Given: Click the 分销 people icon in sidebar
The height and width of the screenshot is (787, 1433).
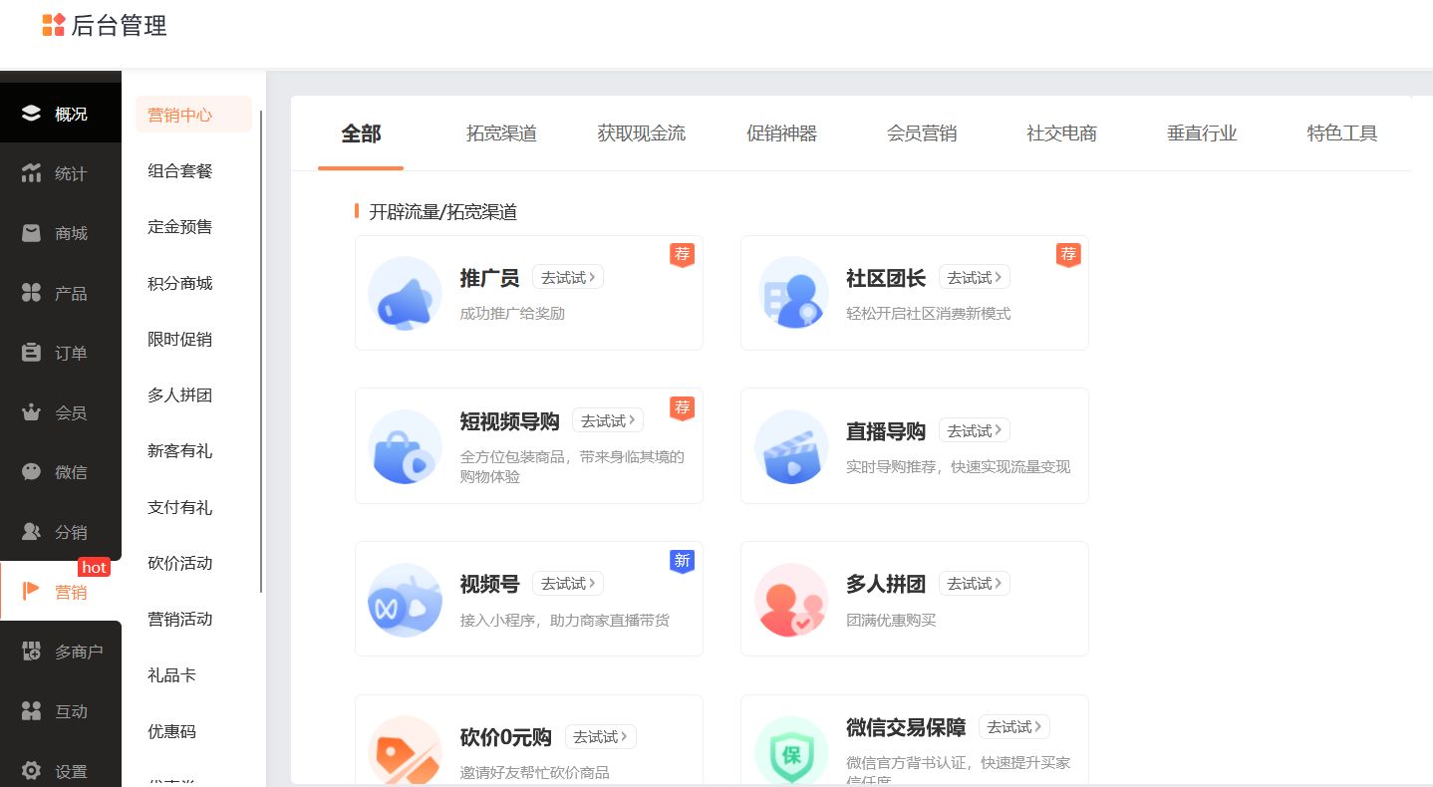Looking at the screenshot, I should [31, 532].
